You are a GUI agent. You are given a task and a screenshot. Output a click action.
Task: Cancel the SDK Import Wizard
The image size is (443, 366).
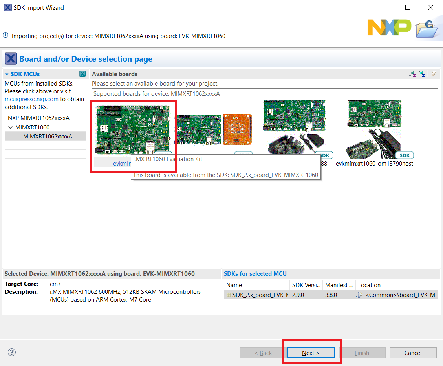pos(413,353)
